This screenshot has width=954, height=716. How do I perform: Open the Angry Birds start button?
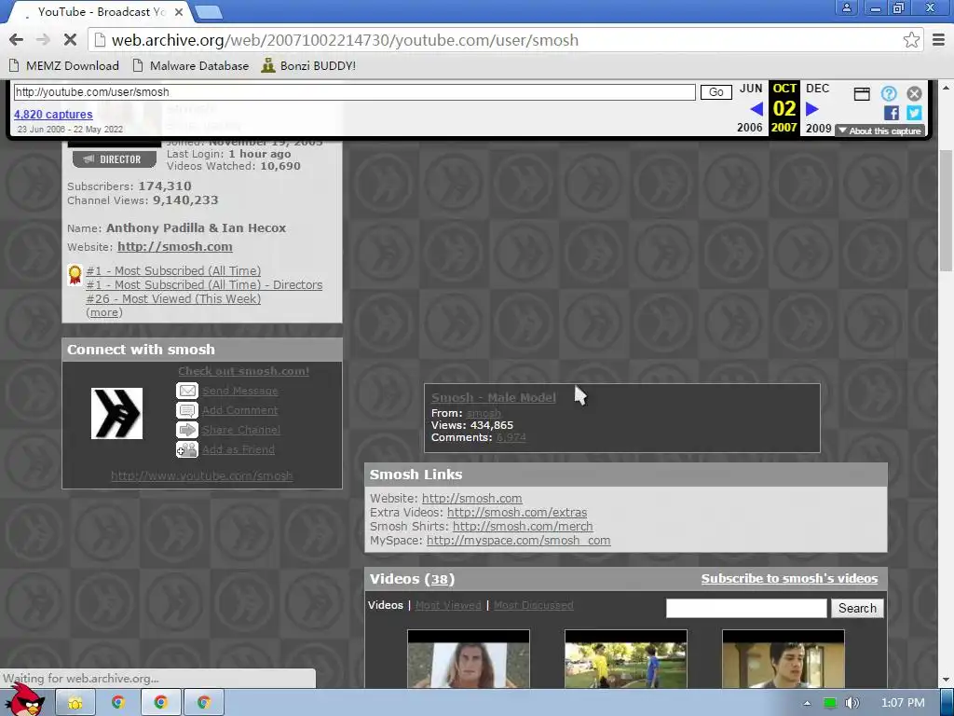pyautogui.click(x=25, y=700)
